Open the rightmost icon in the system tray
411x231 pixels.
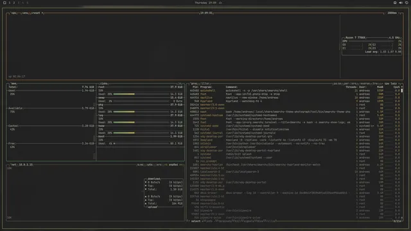(x=407, y=3)
